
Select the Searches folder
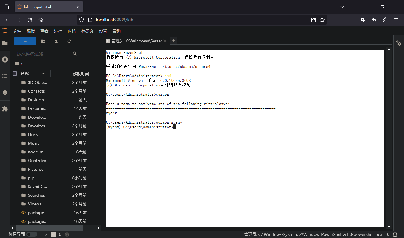tap(56, 195)
